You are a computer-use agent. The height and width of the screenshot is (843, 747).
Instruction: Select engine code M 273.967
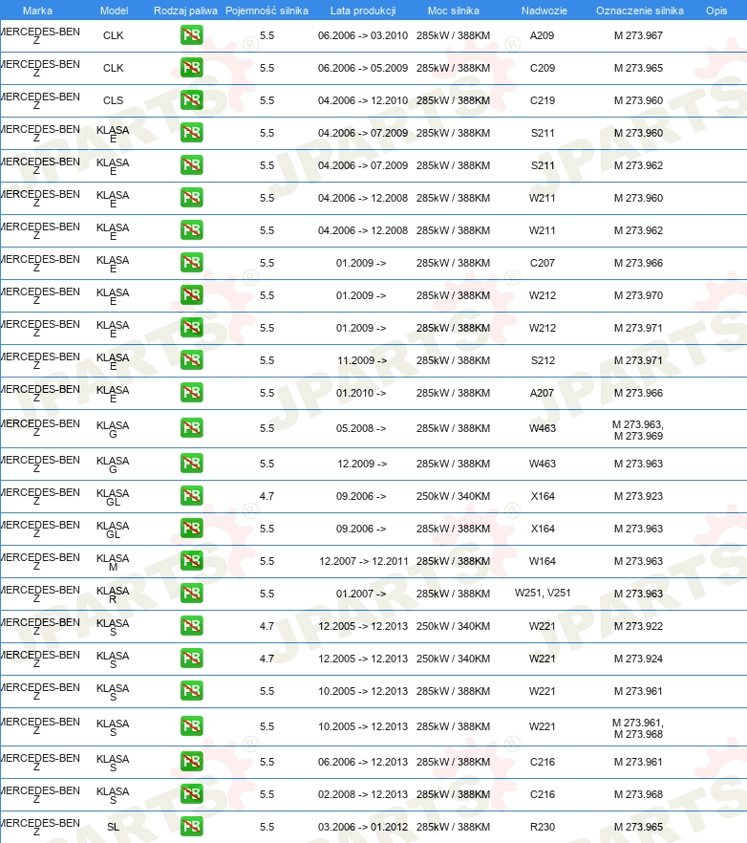638,35
